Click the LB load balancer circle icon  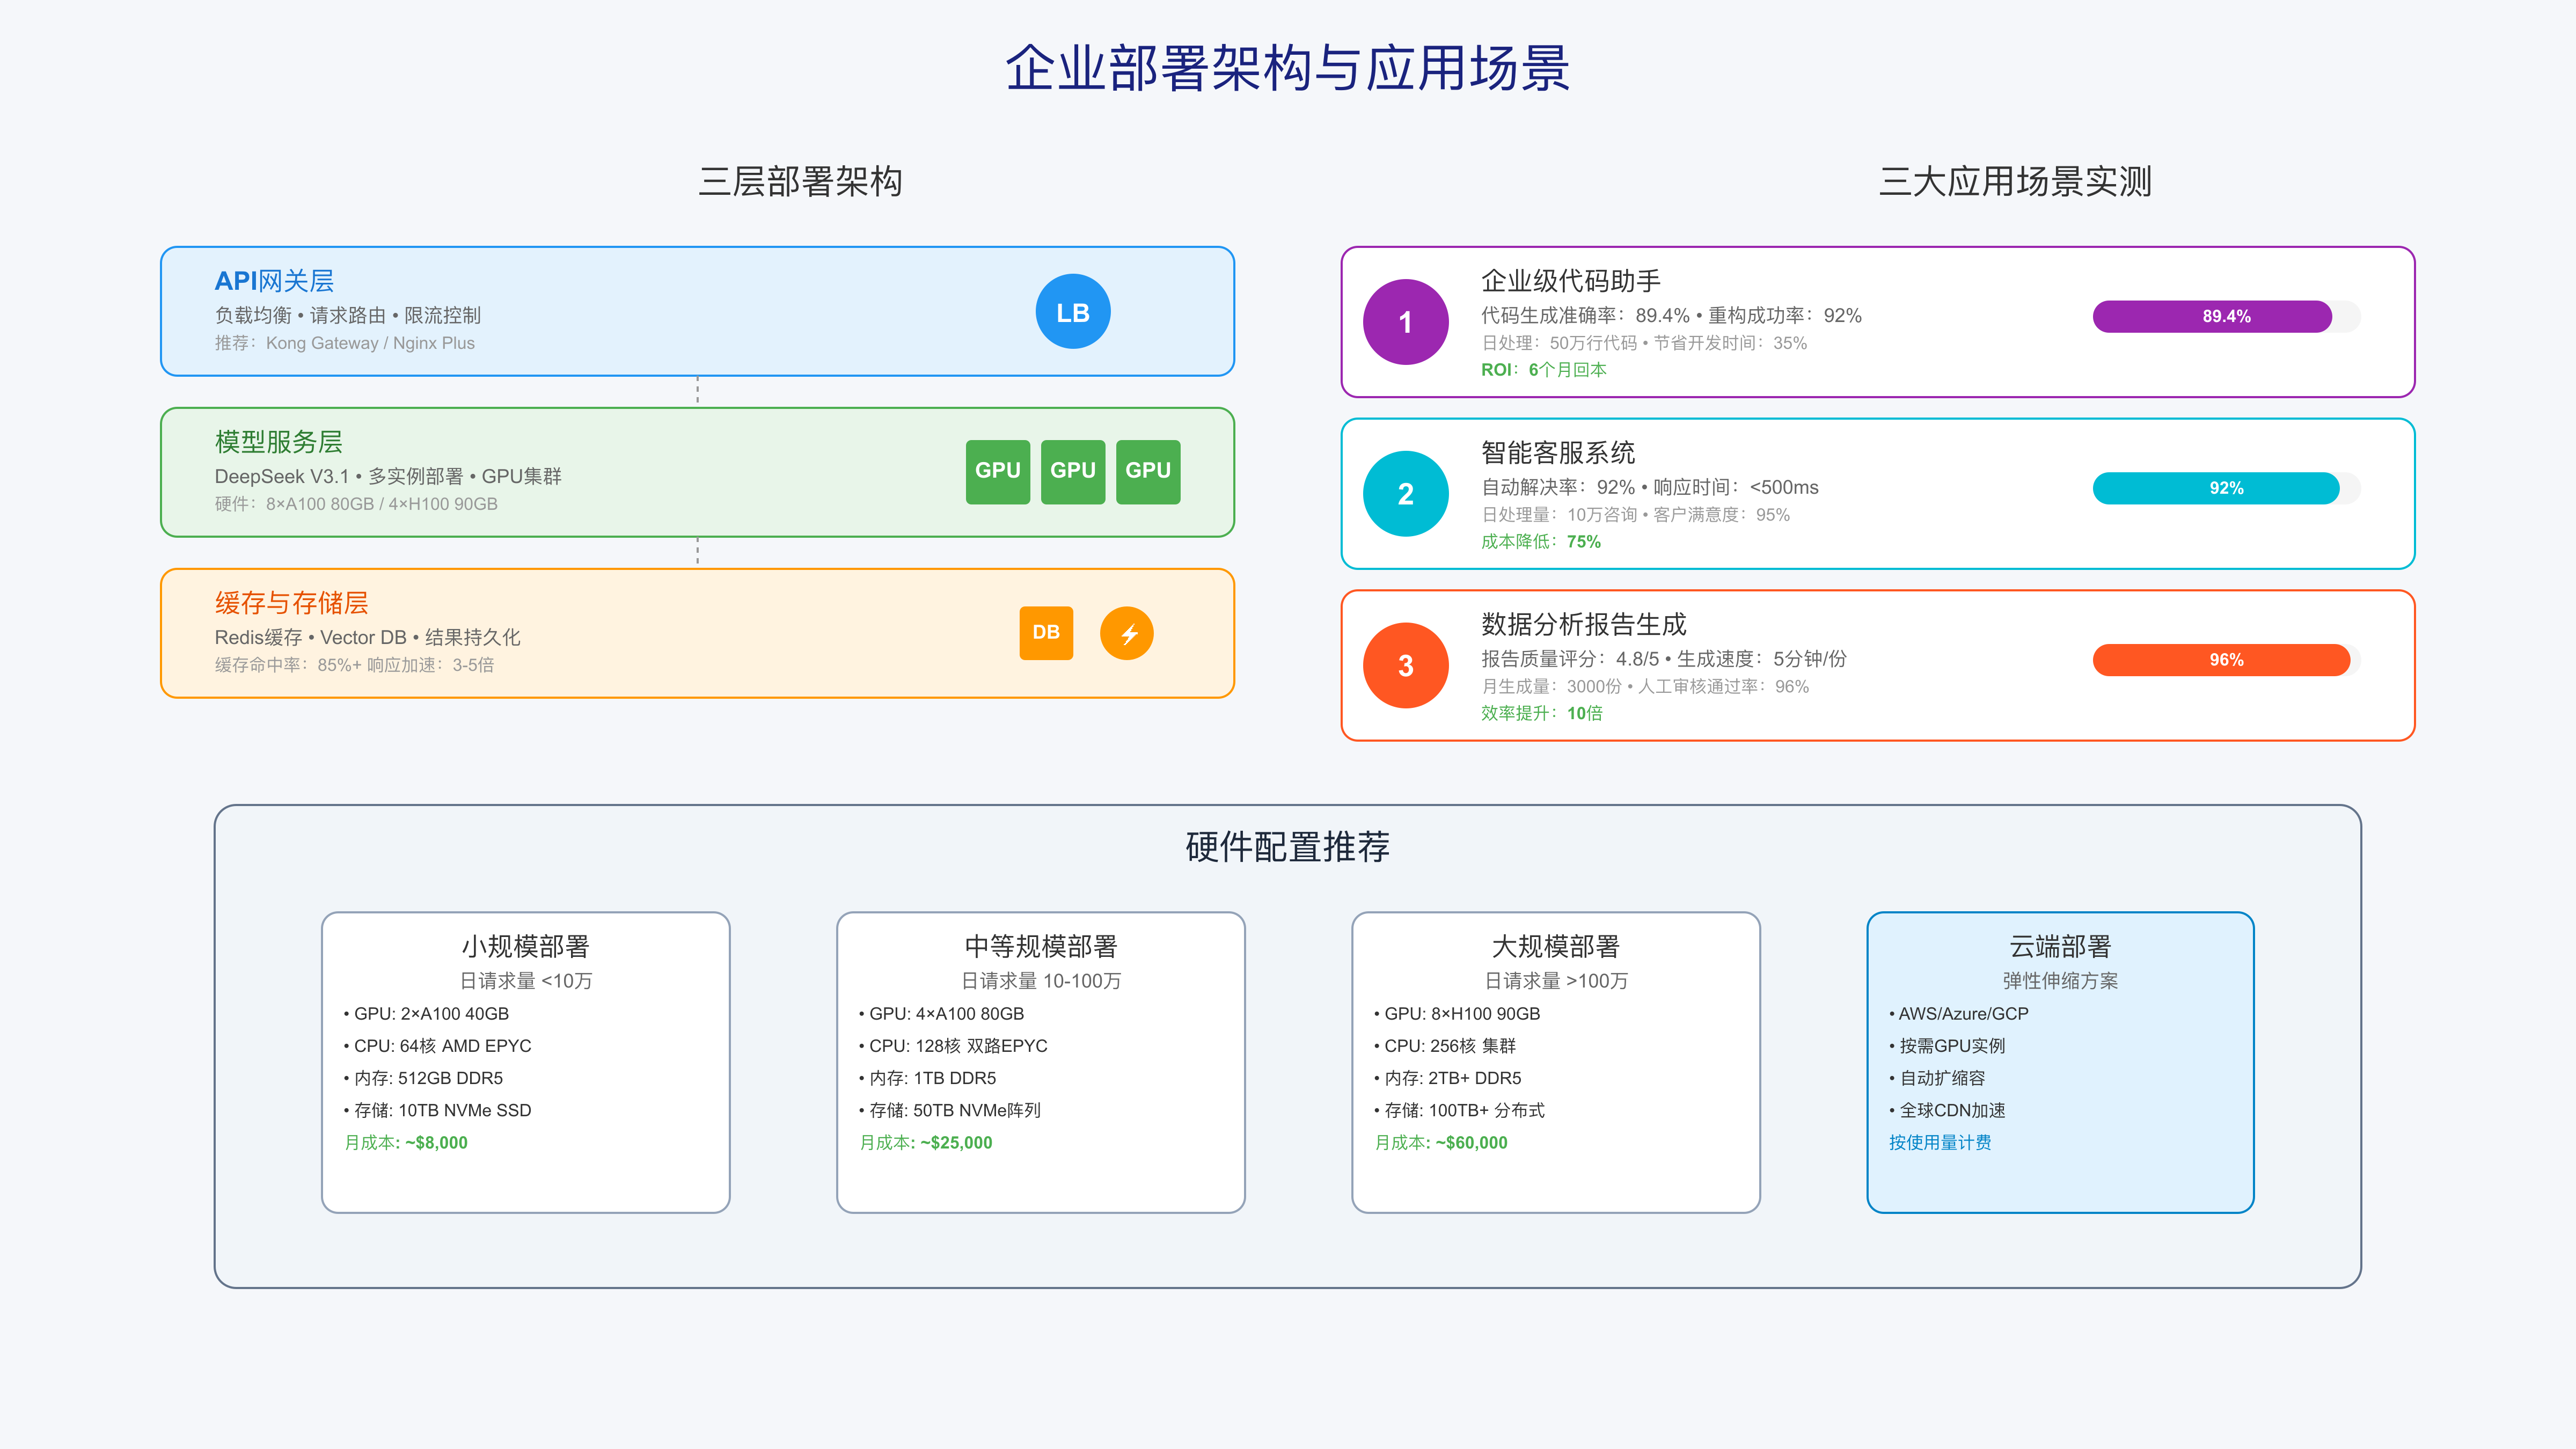pos(1073,312)
